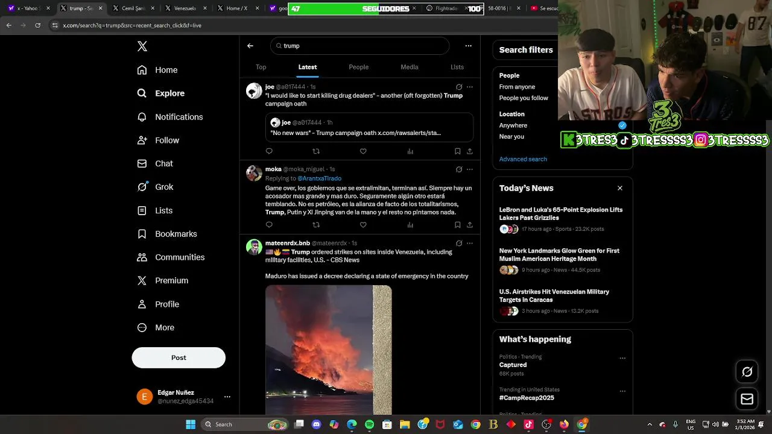Open more options on moka's post
Image resolution: width=772 pixels, height=434 pixels.
(470, 169)
